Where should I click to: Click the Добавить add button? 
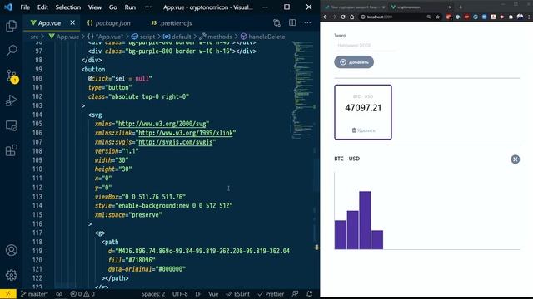(354, 62)
